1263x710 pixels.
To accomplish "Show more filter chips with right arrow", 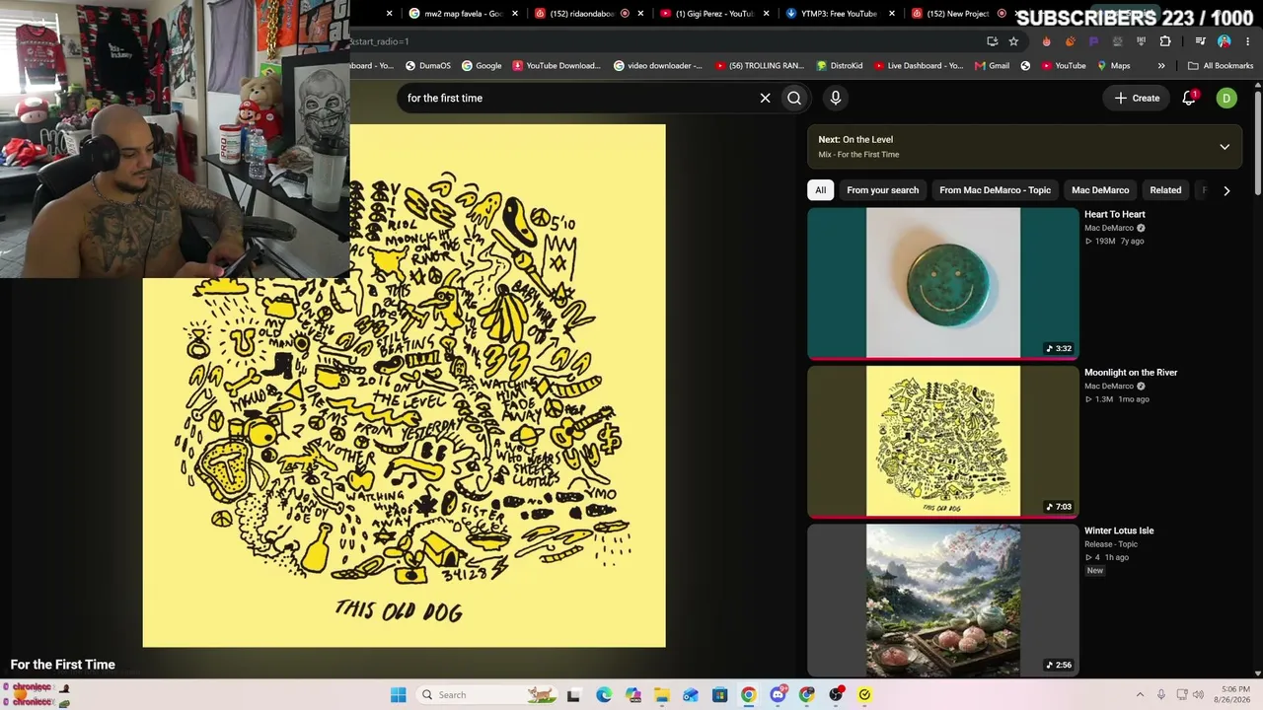I will tap(1226, 190).
